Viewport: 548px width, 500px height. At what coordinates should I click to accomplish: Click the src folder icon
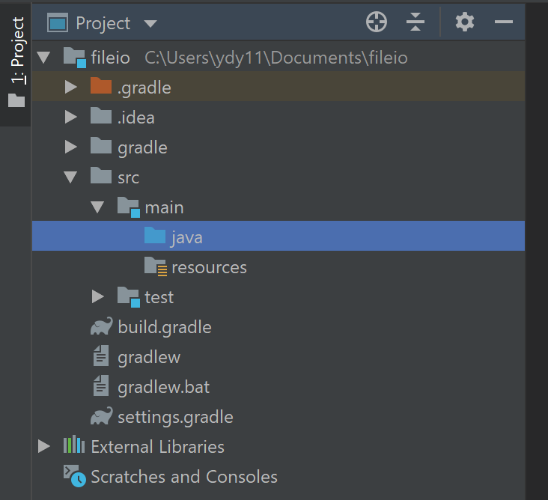coord(101,175)
